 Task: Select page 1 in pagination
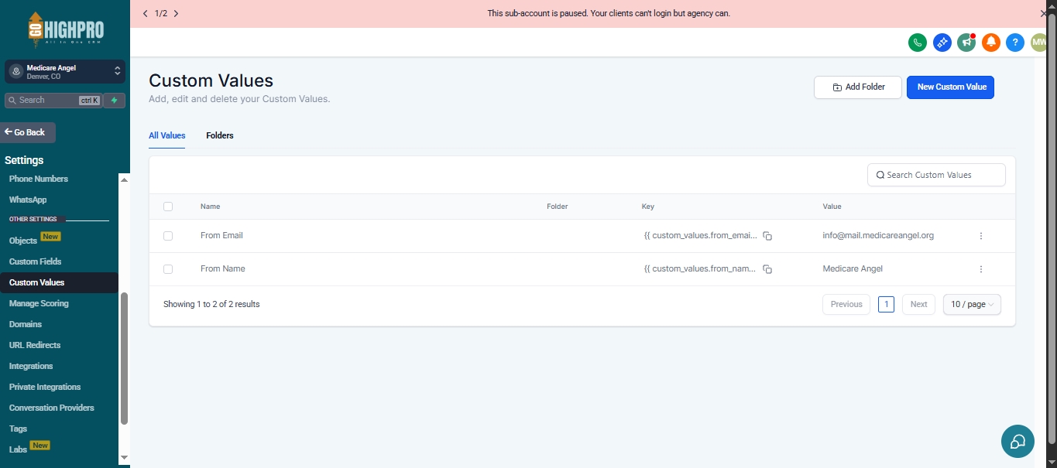(887, 304)
